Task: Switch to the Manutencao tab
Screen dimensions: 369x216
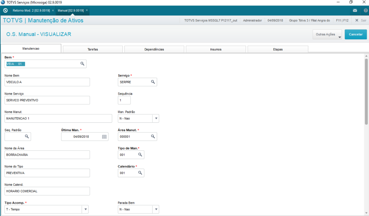Action: tap(31, 48)
